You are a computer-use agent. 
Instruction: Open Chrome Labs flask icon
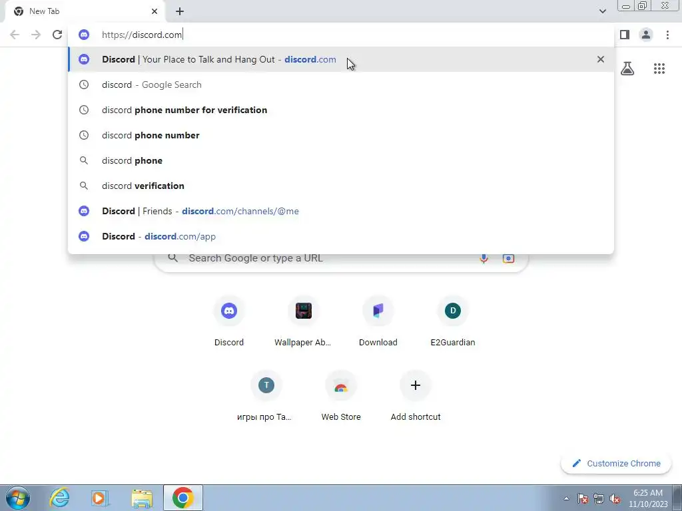pyautogui.click(x=627, y=69)
